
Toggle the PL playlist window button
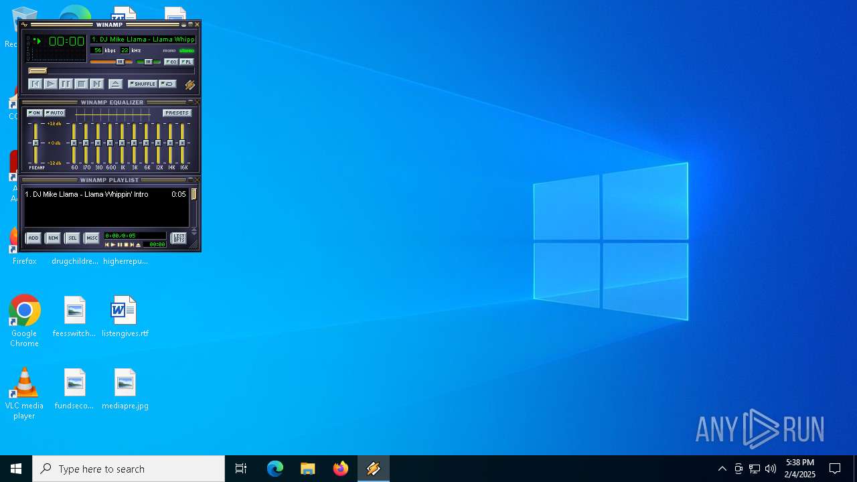point(186,62)
